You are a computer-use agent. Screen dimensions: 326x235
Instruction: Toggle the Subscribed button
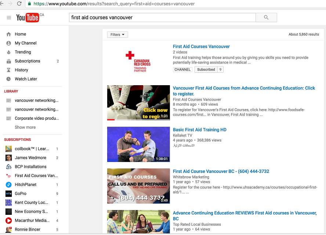pyautogui.click(x=206, y=69)
